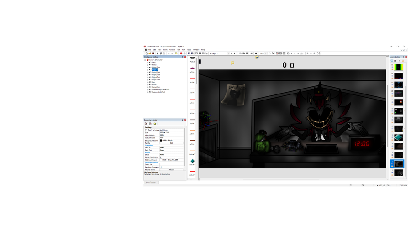Expand the Menu frame node
This screenshot has width=411, height=231.
pos(148,65)
